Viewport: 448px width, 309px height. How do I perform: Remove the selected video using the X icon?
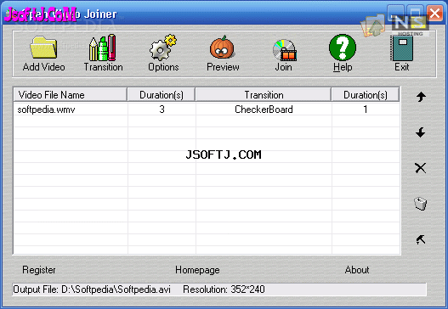pyautogui.click(x=421, y=168)
